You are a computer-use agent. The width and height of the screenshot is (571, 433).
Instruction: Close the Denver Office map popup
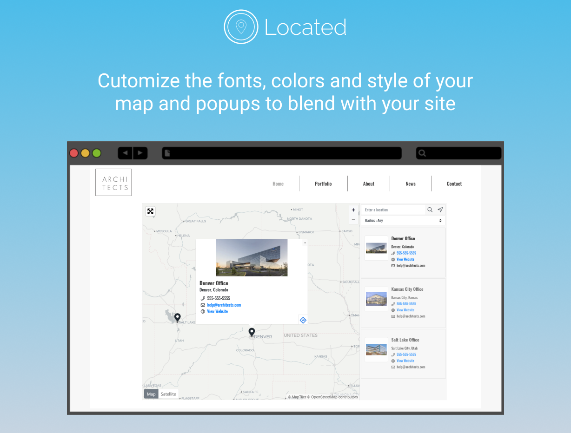(305, 243)
